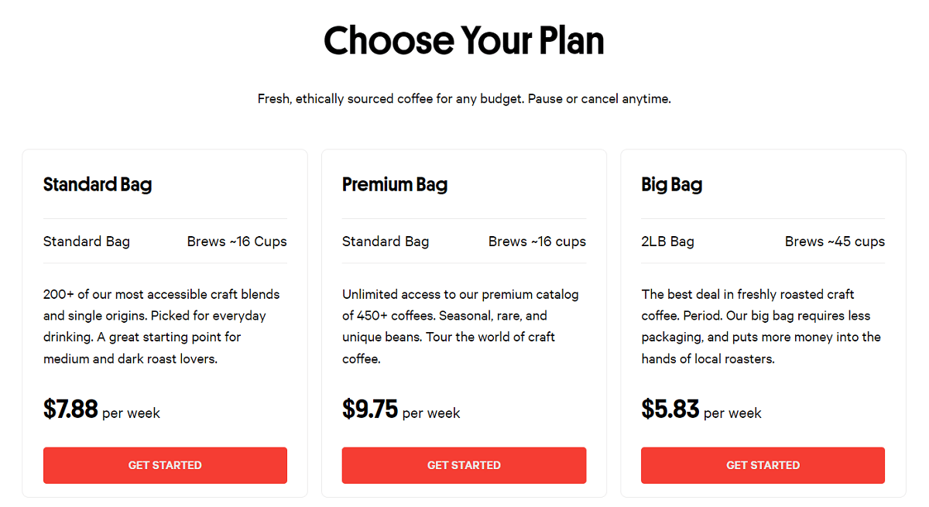The image size is (929, 507).
Task: Click the "best deal in freshly roasted" description
Action: [761, 327]
